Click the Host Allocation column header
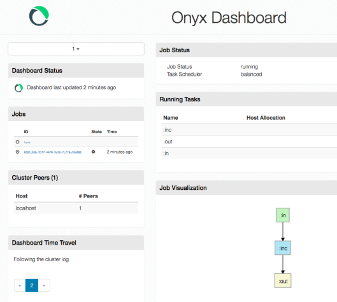Screen dimensions: 337x302 [266, 118]
